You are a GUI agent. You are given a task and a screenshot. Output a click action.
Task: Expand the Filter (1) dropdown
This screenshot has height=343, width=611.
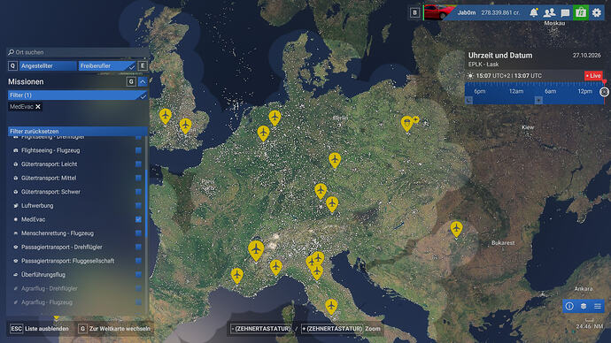pos(78,95)
